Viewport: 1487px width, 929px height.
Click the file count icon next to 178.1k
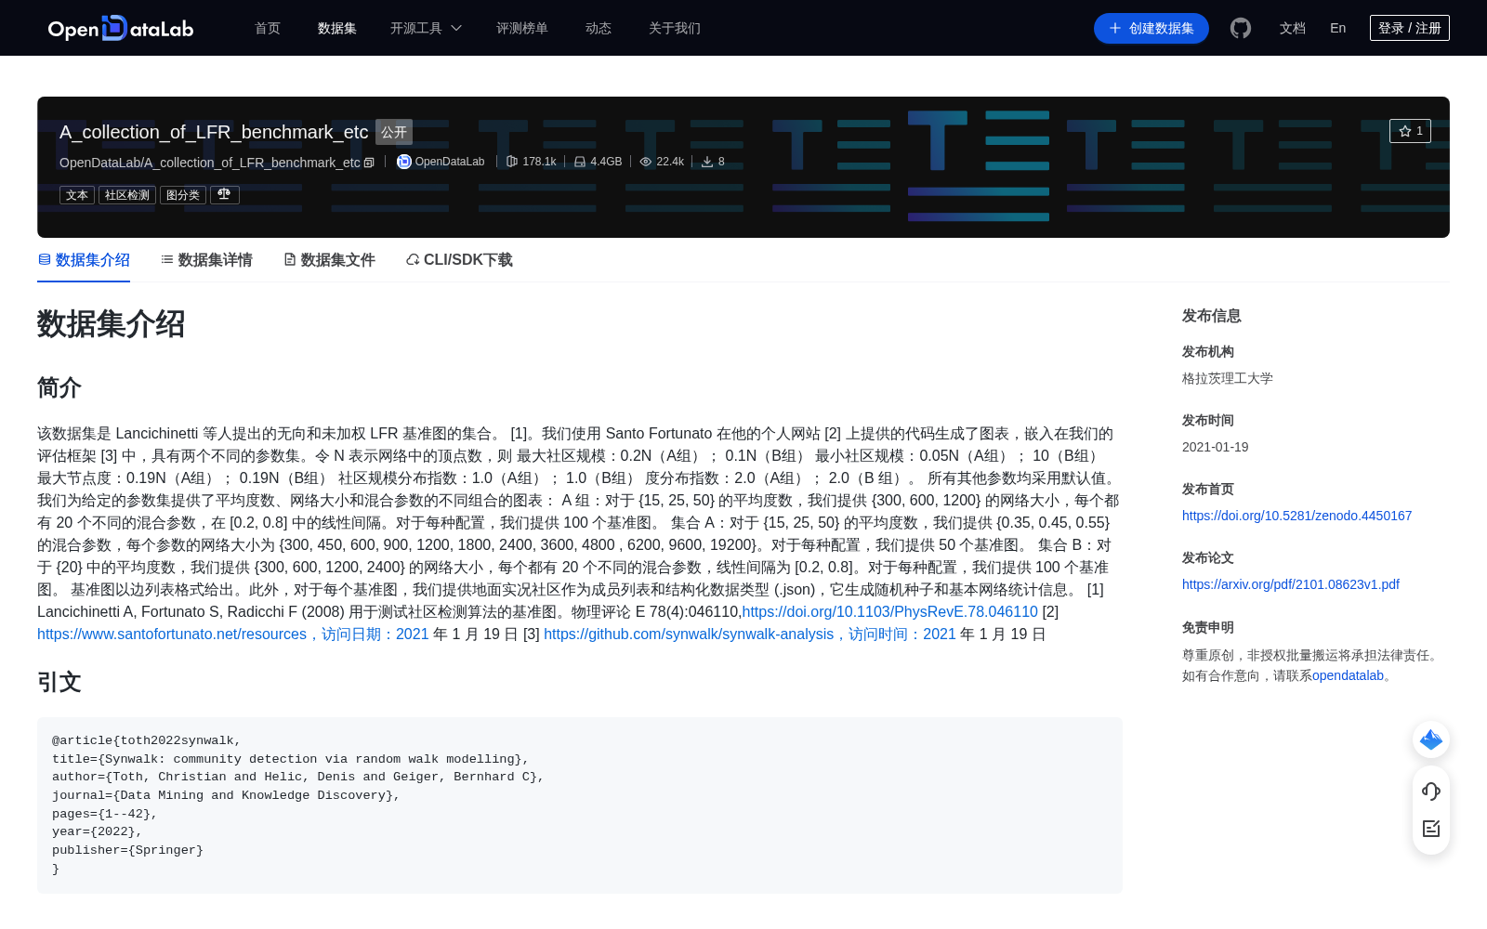coord(511,162)
